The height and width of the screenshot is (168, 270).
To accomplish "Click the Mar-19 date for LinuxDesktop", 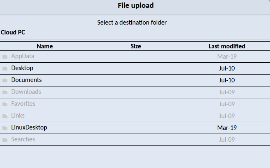I will click(x=227, y=128).
